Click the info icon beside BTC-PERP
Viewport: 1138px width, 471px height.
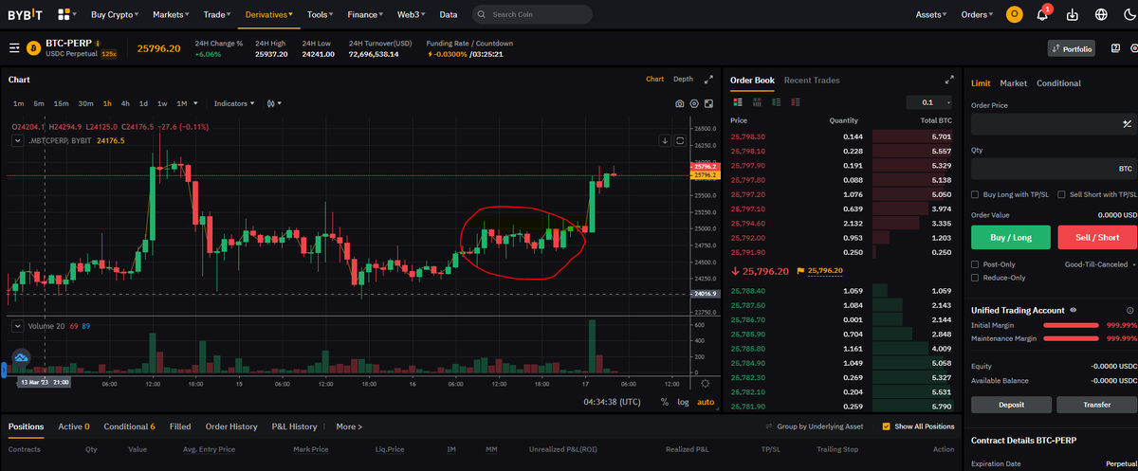tap(98, 43)
